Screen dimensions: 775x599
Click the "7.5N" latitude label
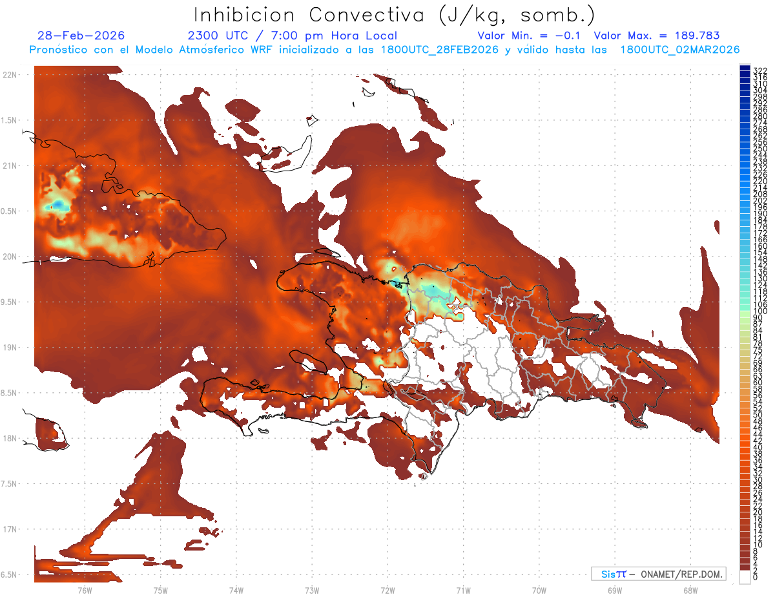(10, 483)
